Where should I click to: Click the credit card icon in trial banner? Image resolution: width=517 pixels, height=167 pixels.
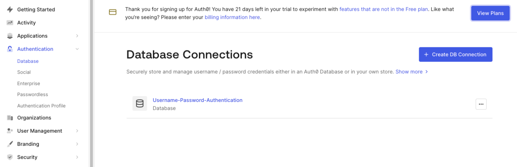point(113,12)
